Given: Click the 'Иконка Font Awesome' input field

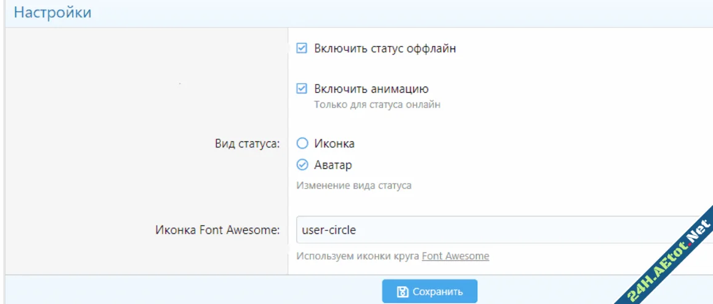Looking at the screenshot, I should [504, 230].
